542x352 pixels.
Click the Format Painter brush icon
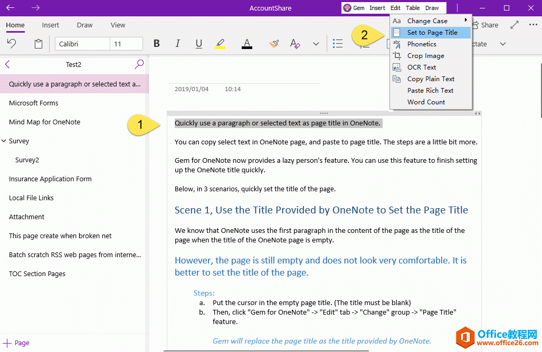click(274, 44)
